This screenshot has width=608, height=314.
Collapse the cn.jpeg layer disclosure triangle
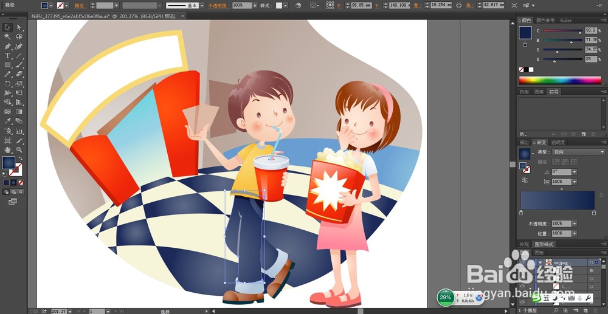540,262
